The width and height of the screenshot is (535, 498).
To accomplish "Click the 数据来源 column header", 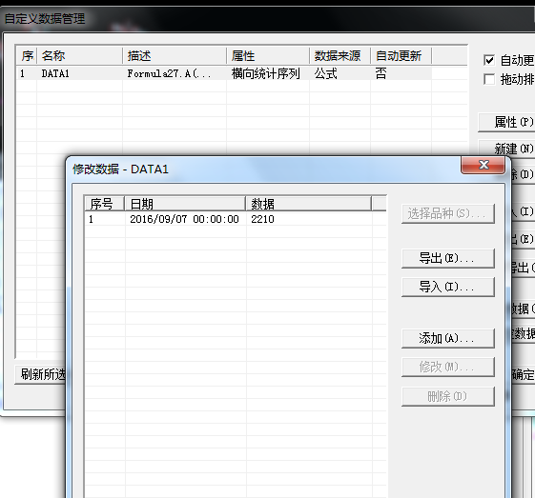I will point(340,56).
